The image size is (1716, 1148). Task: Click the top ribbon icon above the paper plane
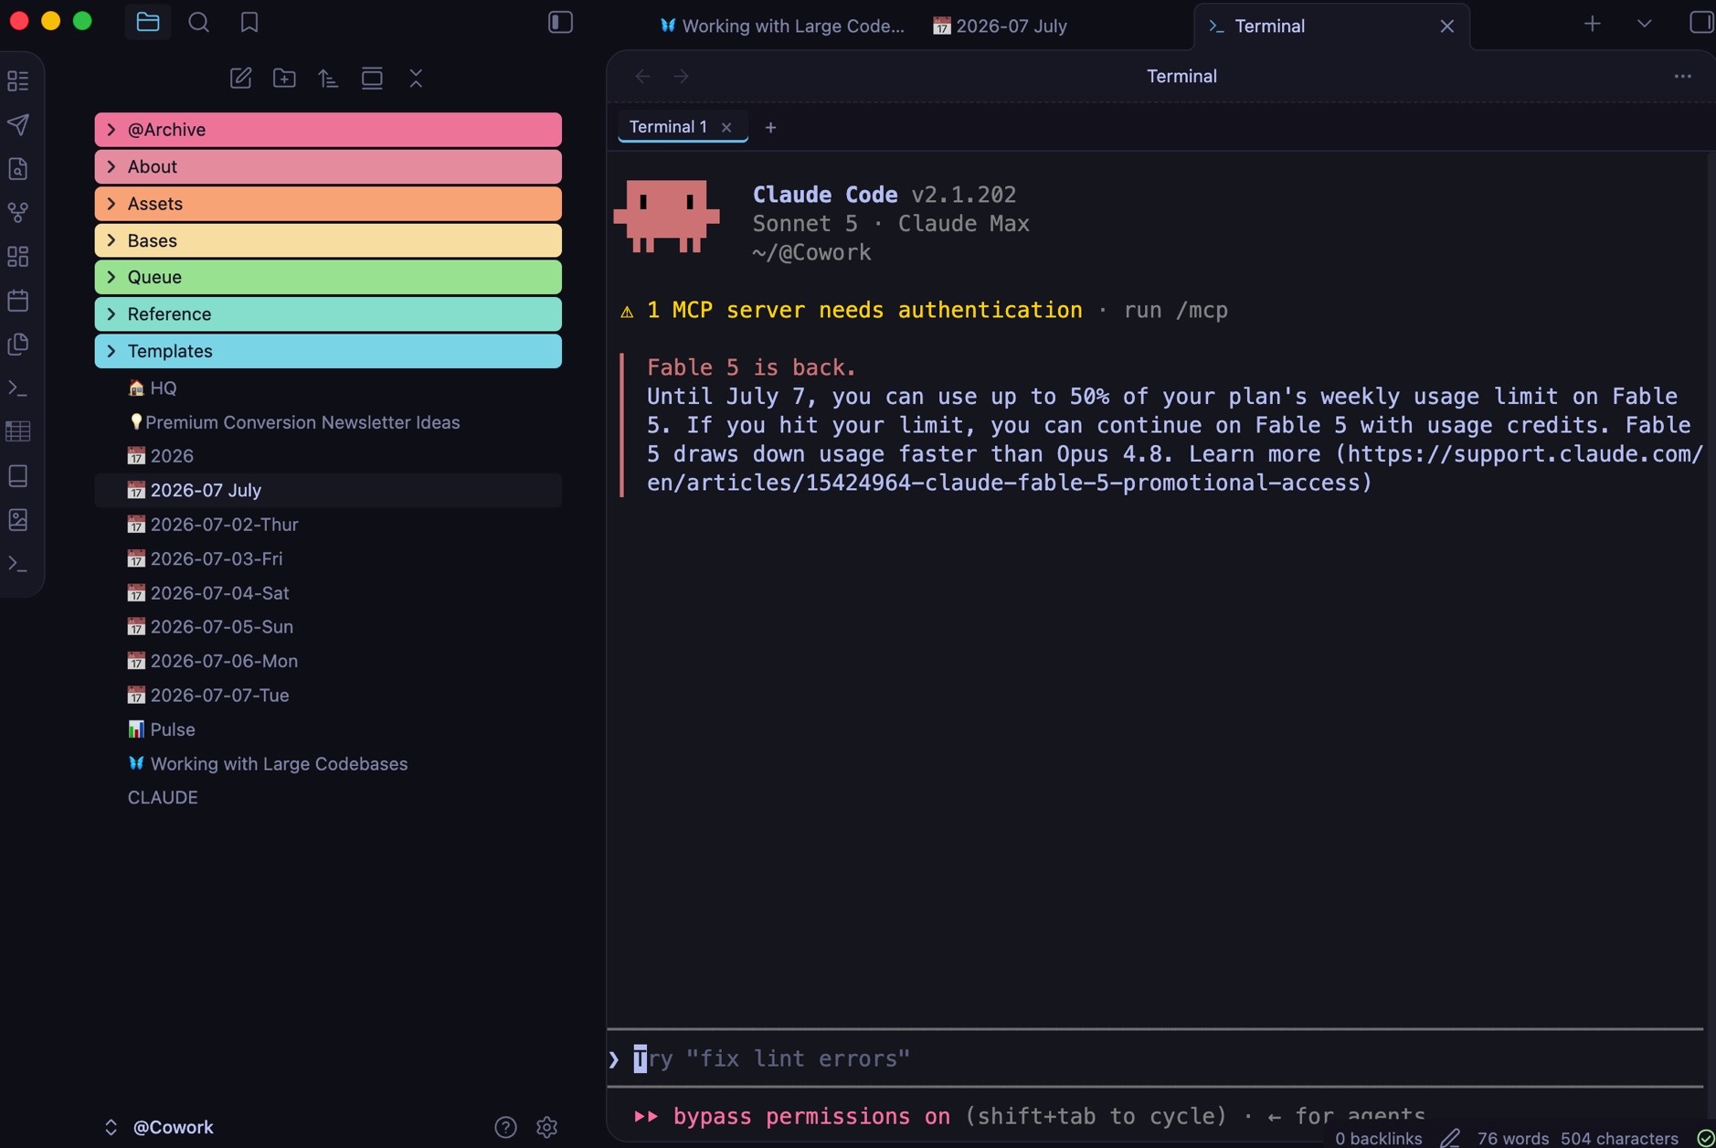[18, 81]
